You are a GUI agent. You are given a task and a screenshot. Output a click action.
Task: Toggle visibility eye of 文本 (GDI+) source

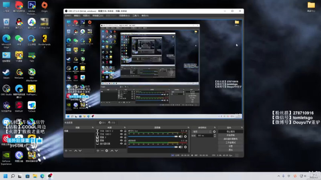click(121, 134)
